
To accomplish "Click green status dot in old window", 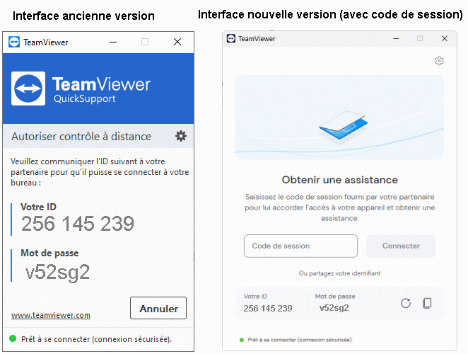I will [x=13, y=338].
